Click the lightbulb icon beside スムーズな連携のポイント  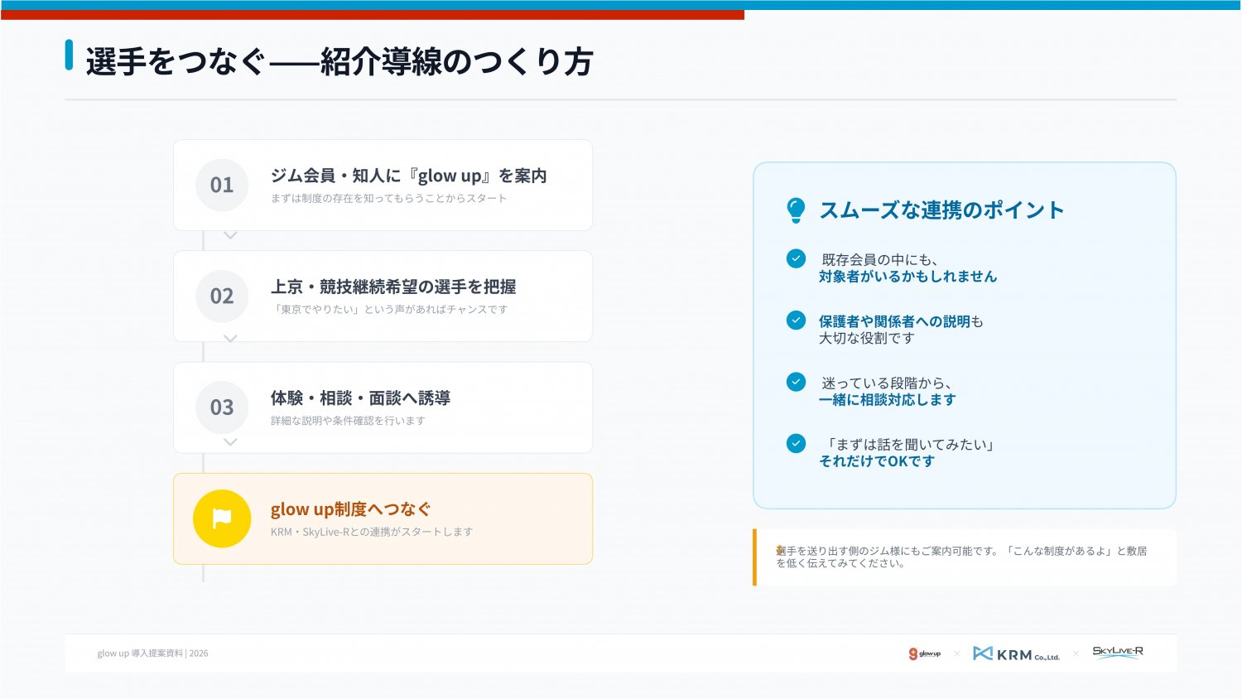(796, 210)
